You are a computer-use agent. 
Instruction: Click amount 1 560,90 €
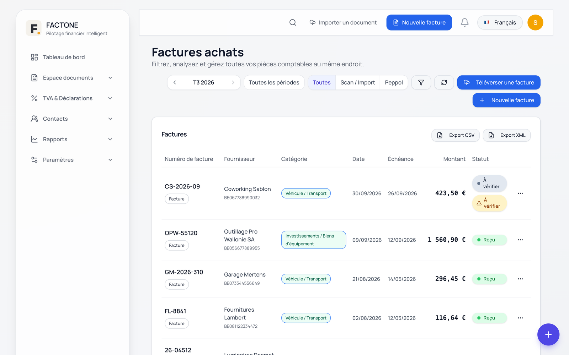446,240
